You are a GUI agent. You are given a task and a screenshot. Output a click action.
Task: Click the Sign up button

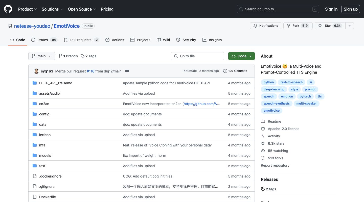[x=351, y=9]
